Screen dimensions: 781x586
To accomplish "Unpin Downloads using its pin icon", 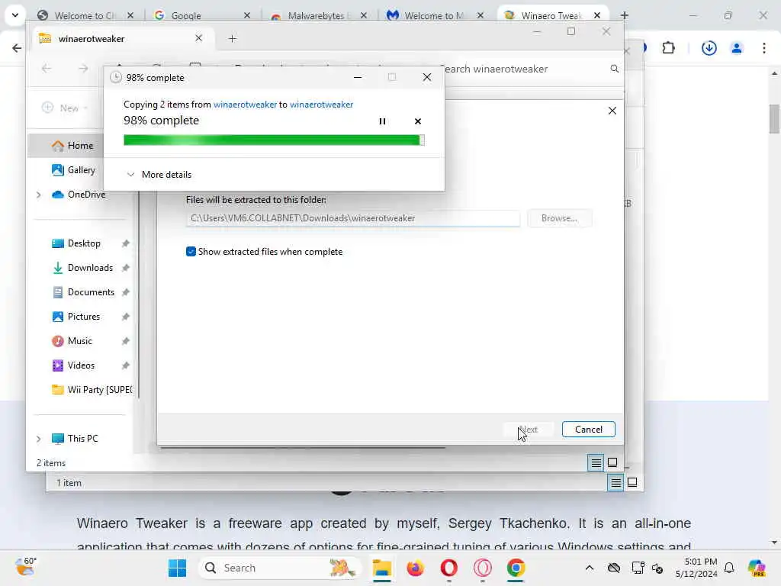I will pos(126,268).
